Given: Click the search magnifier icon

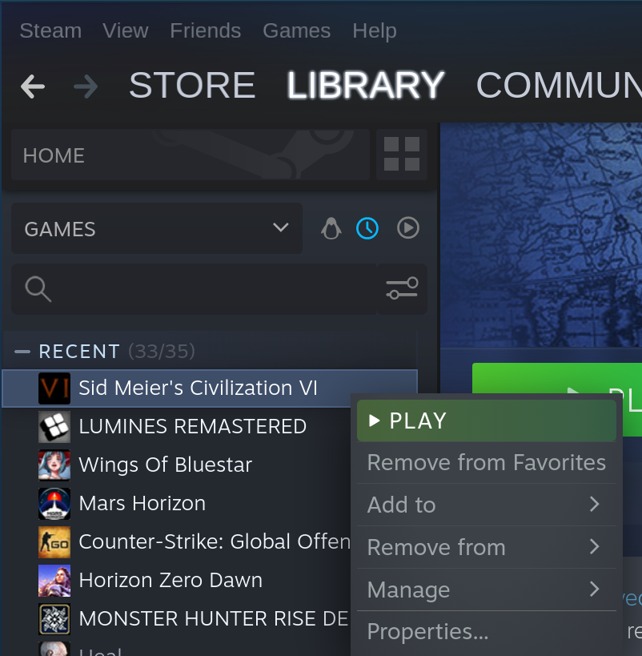Looking at the screenshot, I should pyautogui.click(x=38, y=288).
